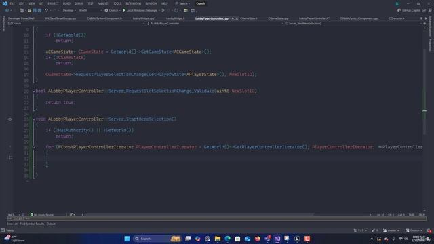Open the Window menu
The image size is (434, 244).
[151, 3]
